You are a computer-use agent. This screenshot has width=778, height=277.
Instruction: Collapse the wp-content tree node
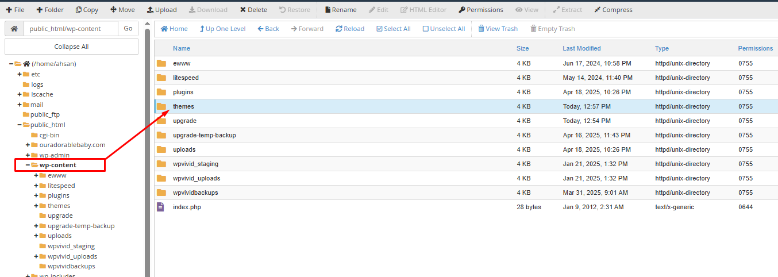[x=28, y=166]
